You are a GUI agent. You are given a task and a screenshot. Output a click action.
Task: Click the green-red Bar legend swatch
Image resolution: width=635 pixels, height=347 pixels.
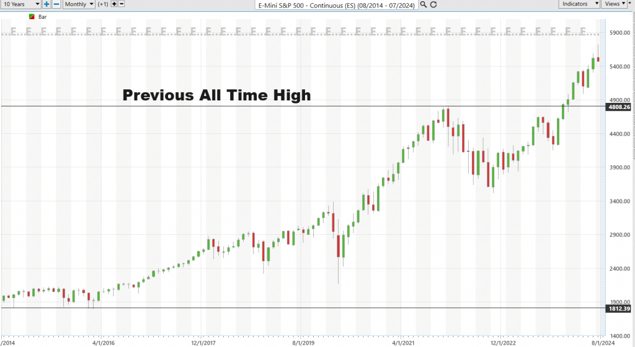(x=32, y=17)
